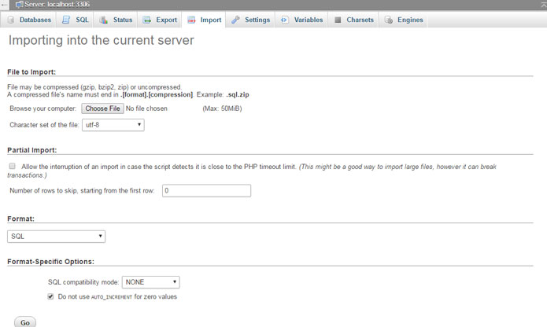547x327 pixels.
Task: Open SQL compatibility mode NONE dropdown
Action: tap(150, 282)
